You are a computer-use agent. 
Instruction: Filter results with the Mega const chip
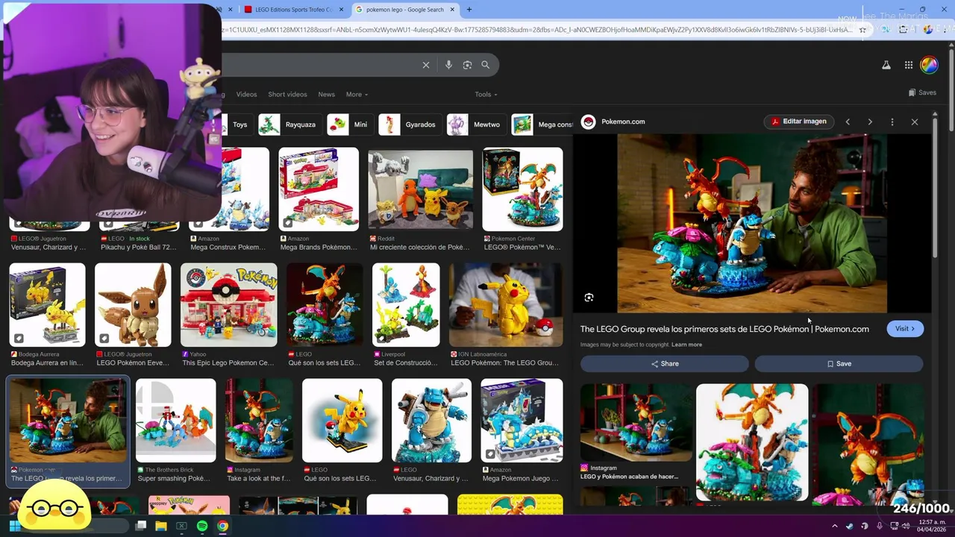pyautogui.click(x=543, y=125)
